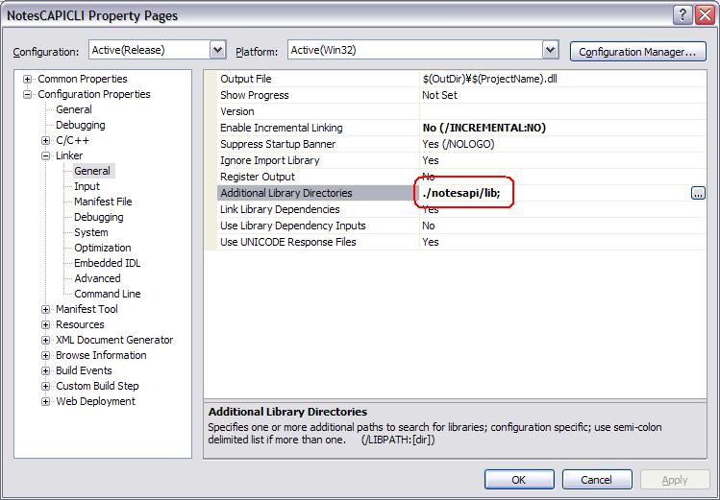Select Input under Linker
720x500 pixels.
click(x=87, y=186)
